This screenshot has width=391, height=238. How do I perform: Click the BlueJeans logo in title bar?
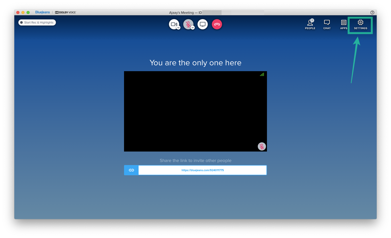tap(42, 12)
